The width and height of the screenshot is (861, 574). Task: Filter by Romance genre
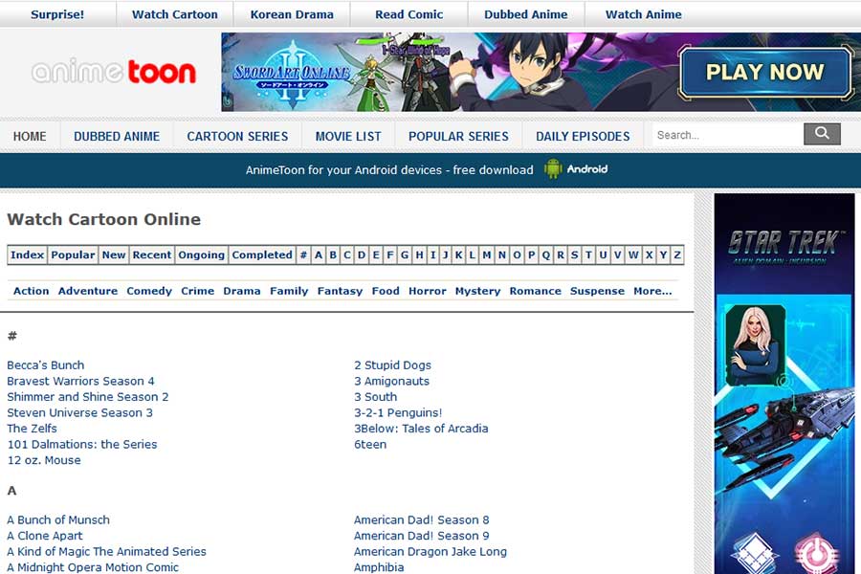[536, 291]
